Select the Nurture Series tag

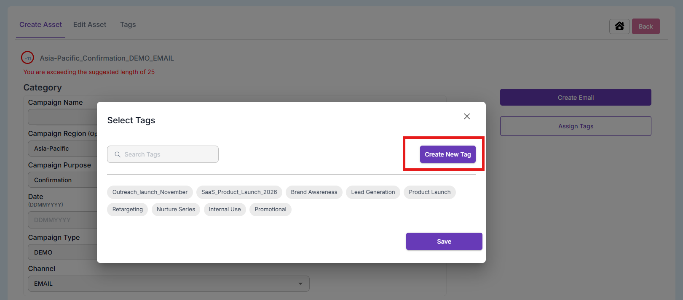[176, 210]
